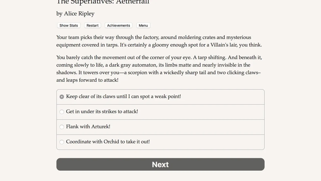Viewport: 321px width, 181px height.
Task: Click the 'The Superlatives: Aetherfall' title
Action: [103, 2]
